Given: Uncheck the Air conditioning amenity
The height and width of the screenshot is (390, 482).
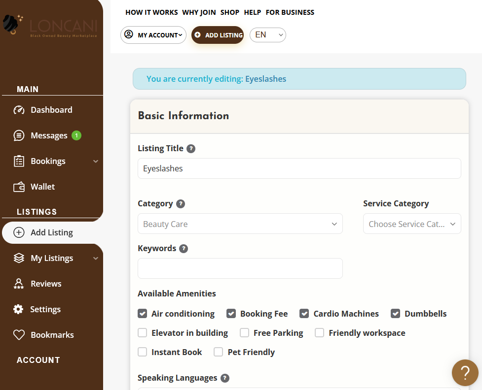Looking at the screenshot, I should point(142,314).
